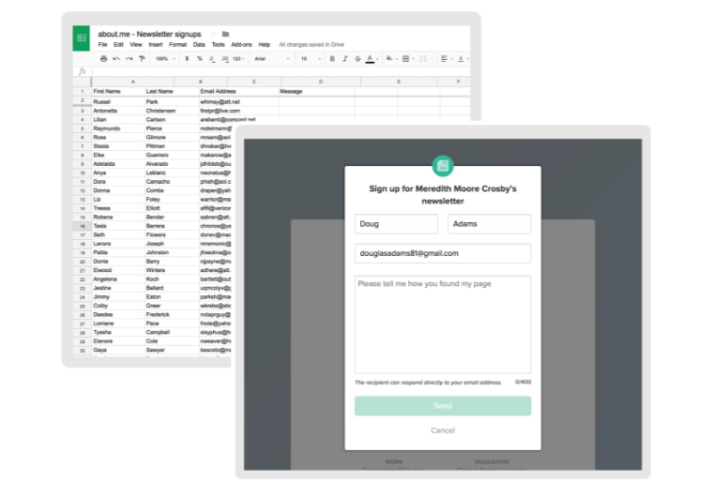This screenshot has height=482, width=713.
Task: Activate the paint format tool
Action: pos(142,59)
